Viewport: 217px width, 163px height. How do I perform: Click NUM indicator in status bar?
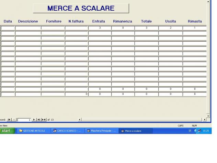194,126
